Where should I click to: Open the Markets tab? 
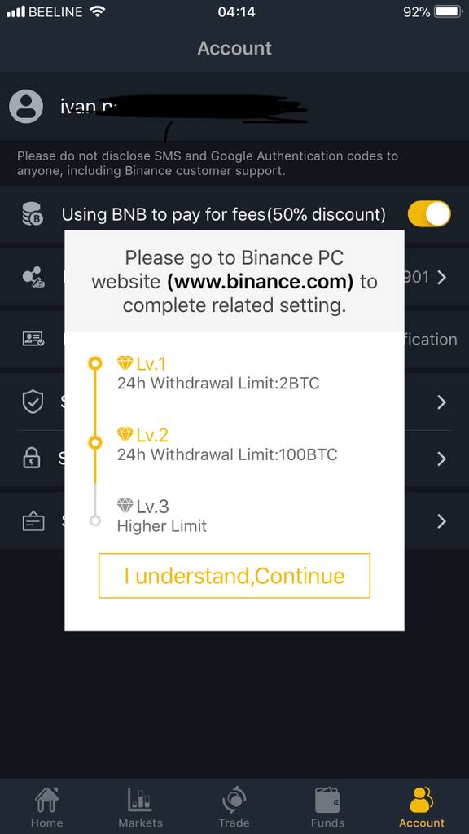pos(140,807)
